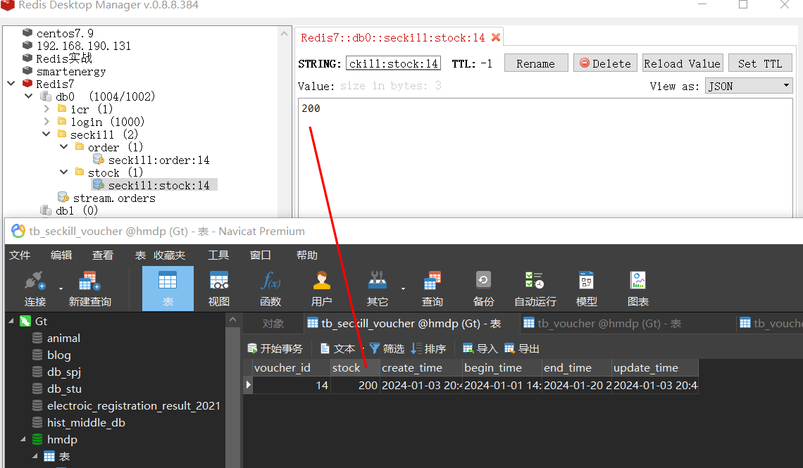
Task: Open the 工具 (Tools) menu in Navicat
Action: pos(218,255)
